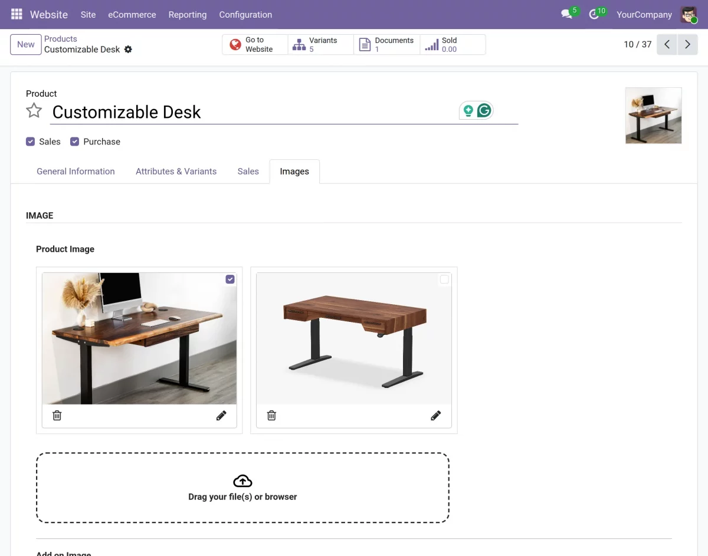This screenshot has height=556, width=708.
Task: Click the product thumbnail in top right
Action: (654, 116)
